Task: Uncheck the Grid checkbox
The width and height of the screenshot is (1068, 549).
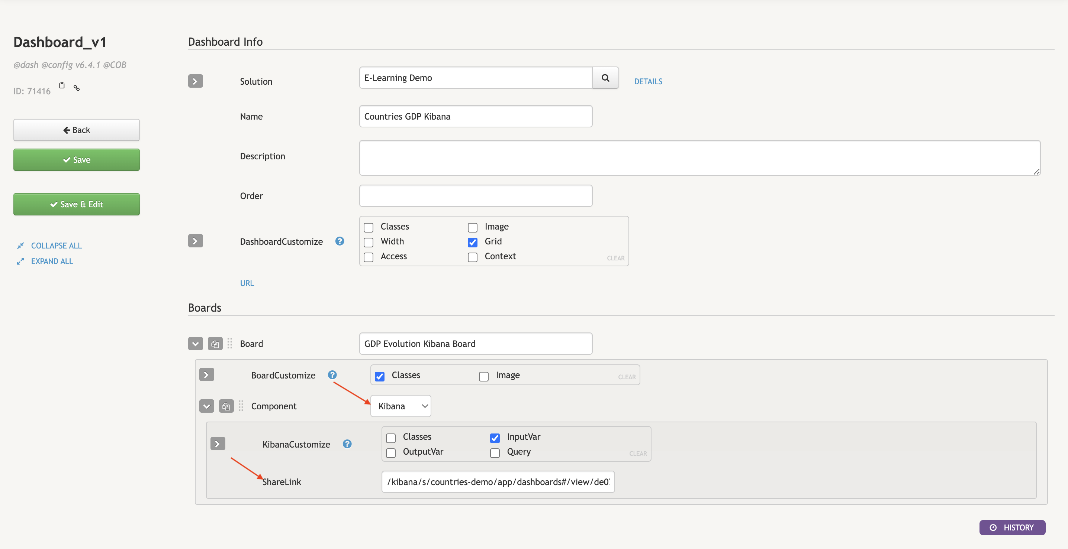Action: (472, 242)
